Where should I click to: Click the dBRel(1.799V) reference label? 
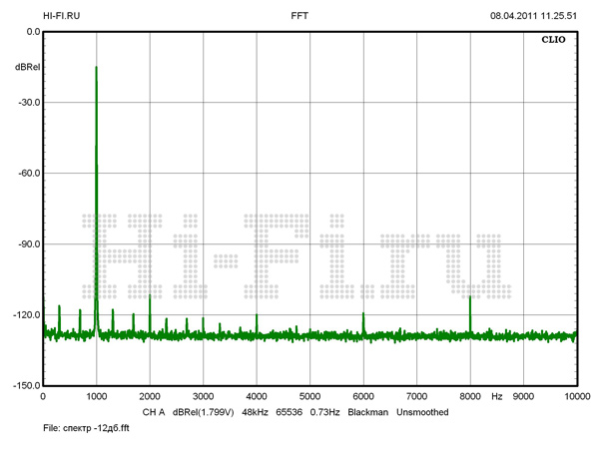click(x=204, y=411)
